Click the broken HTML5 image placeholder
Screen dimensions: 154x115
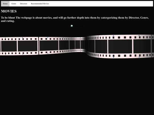point(77,26)
